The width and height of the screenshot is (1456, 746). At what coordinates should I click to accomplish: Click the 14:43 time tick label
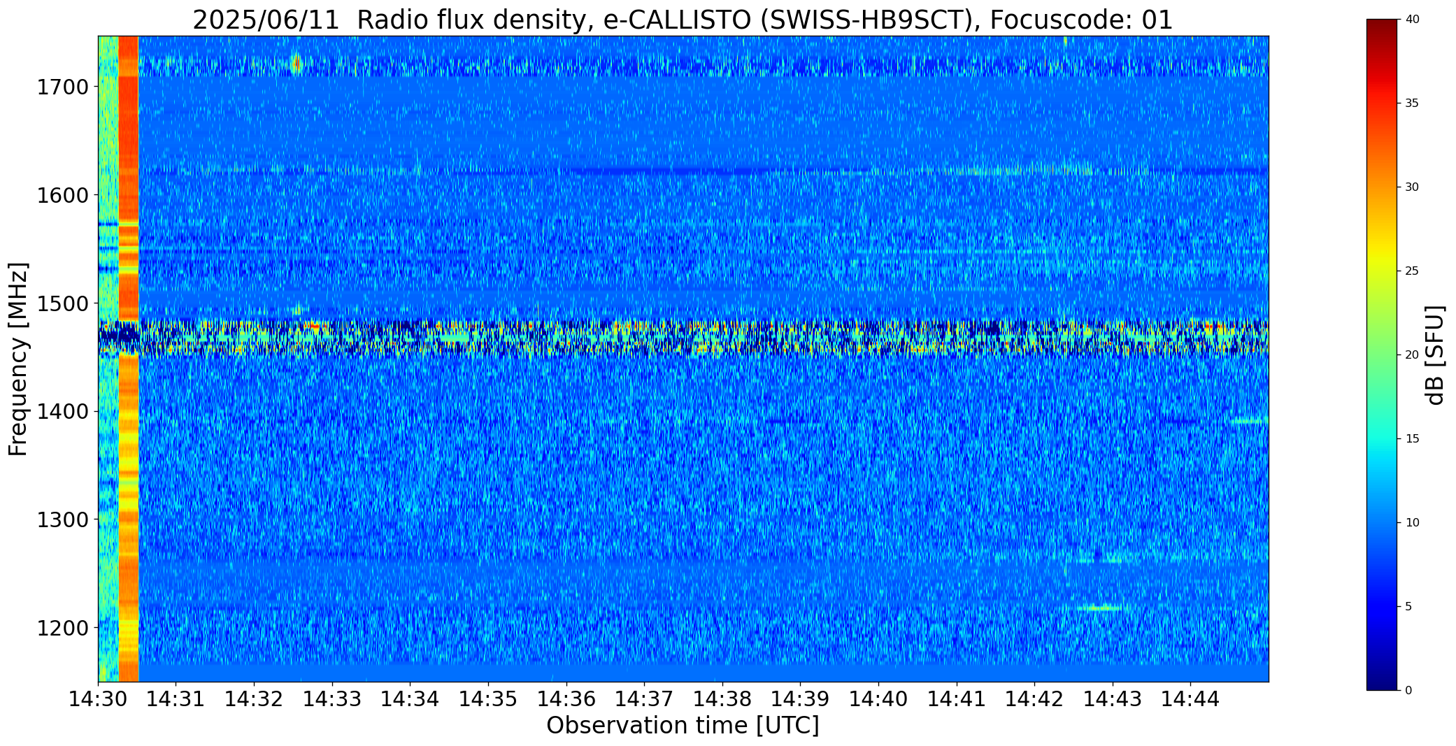tap(1113, 698)
